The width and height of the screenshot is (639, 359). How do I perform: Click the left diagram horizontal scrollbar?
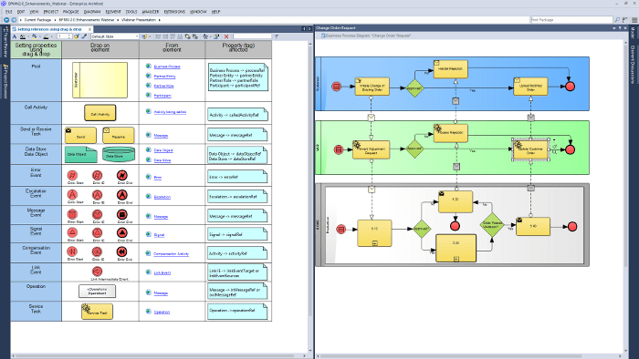coord(159,355)
